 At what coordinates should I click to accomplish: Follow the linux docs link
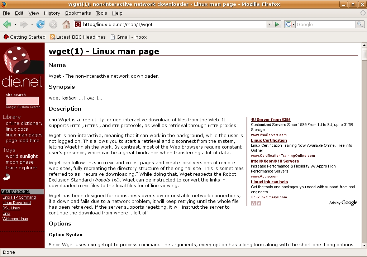[17, 129]
